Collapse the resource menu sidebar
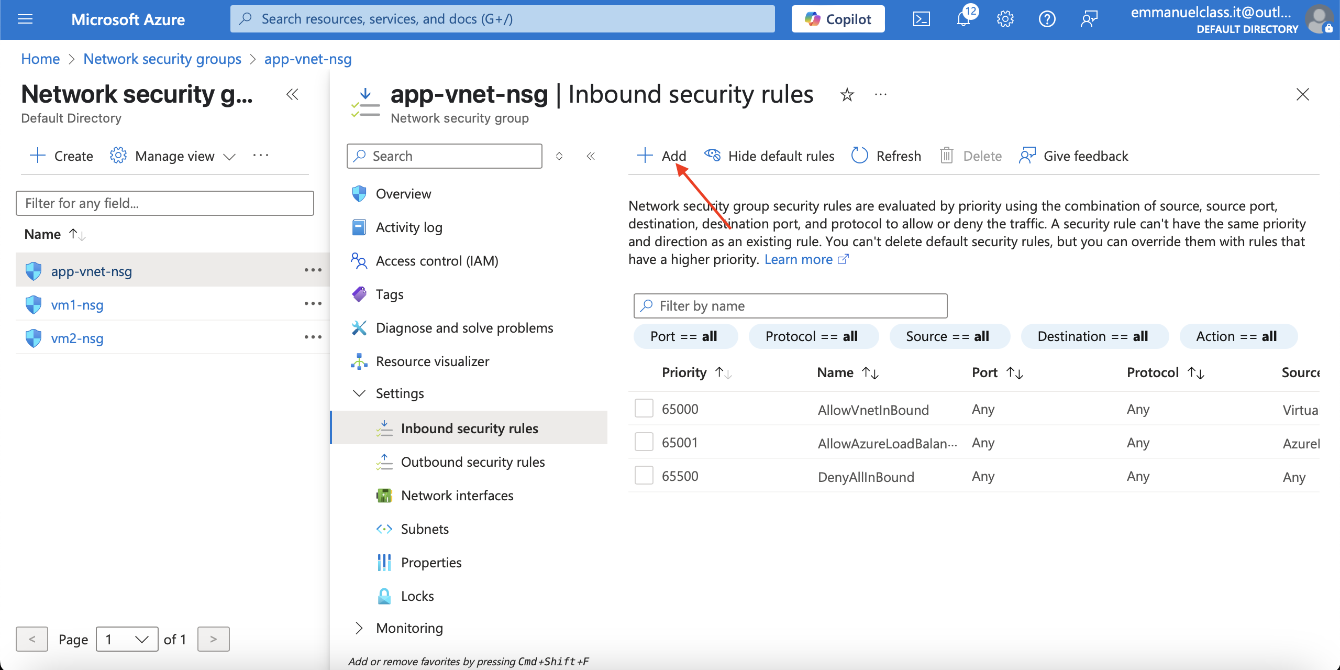The width and height of the screenshot is (1340, 670). 591,156
